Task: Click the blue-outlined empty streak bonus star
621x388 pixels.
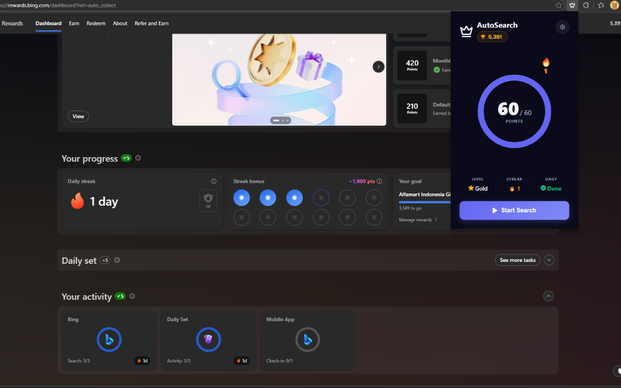Action: (321, 198)
